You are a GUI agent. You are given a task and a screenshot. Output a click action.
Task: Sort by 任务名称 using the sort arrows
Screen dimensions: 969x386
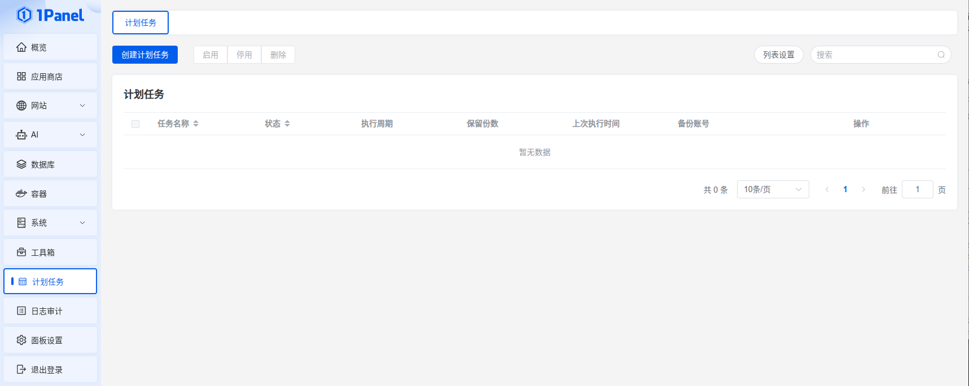click(196, 123)
